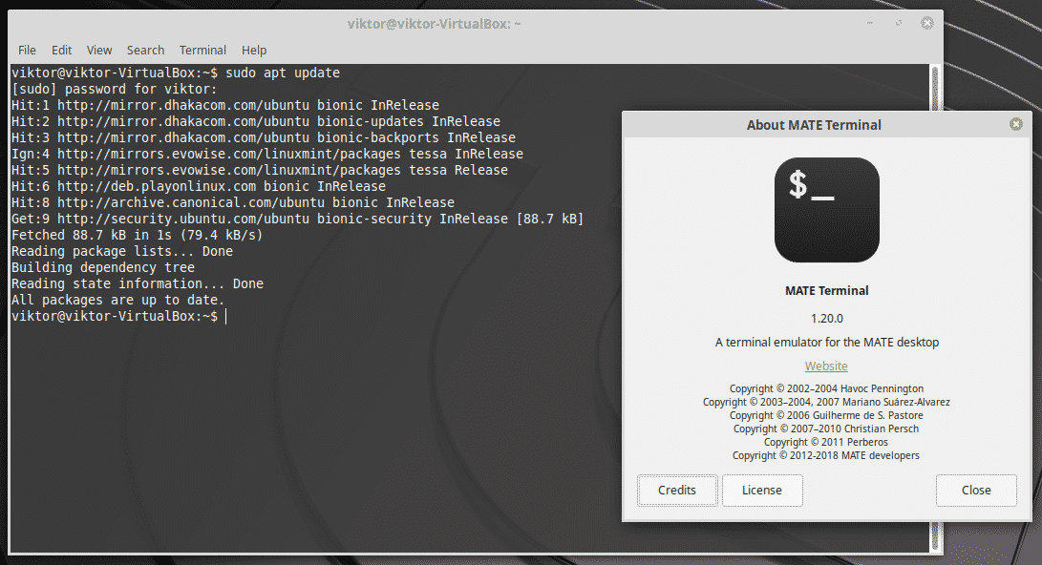Click 'All packages are up to date.' line
Image resolution: width=1042 pixels, height=565 pixels.
coord(118,300)
